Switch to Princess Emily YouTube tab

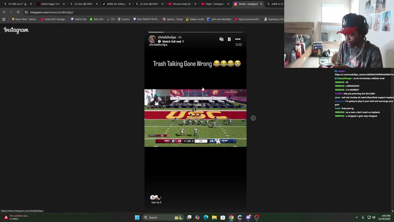tap(181, 4)
